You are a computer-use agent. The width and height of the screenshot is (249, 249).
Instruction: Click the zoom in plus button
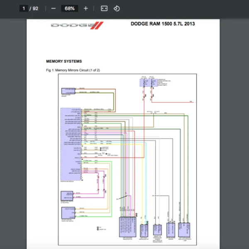pos(85,8)
